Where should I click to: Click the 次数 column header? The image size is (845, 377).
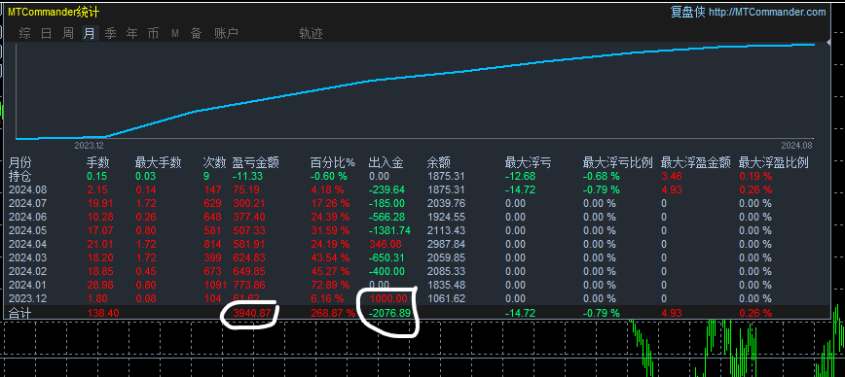213,162
